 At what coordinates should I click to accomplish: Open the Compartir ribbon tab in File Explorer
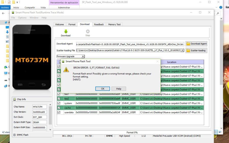click(x=30, y=7)
